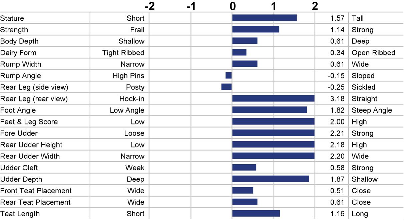Image resolution: width=404 pixels, height=221 pixels.
Task: Select the Rear Udder Height bar
Action: coord(274,144)
